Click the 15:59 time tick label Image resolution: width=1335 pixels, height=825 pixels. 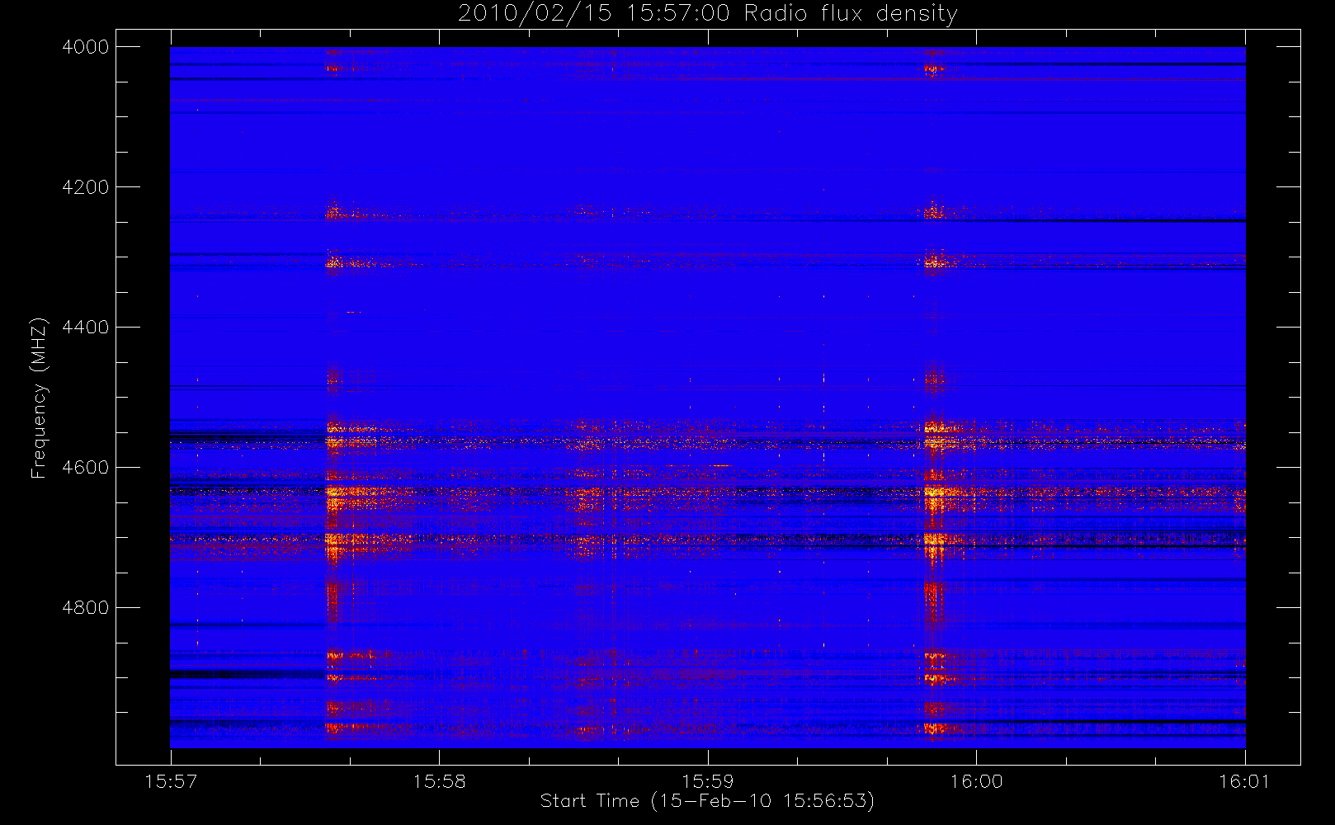point(708,781)
